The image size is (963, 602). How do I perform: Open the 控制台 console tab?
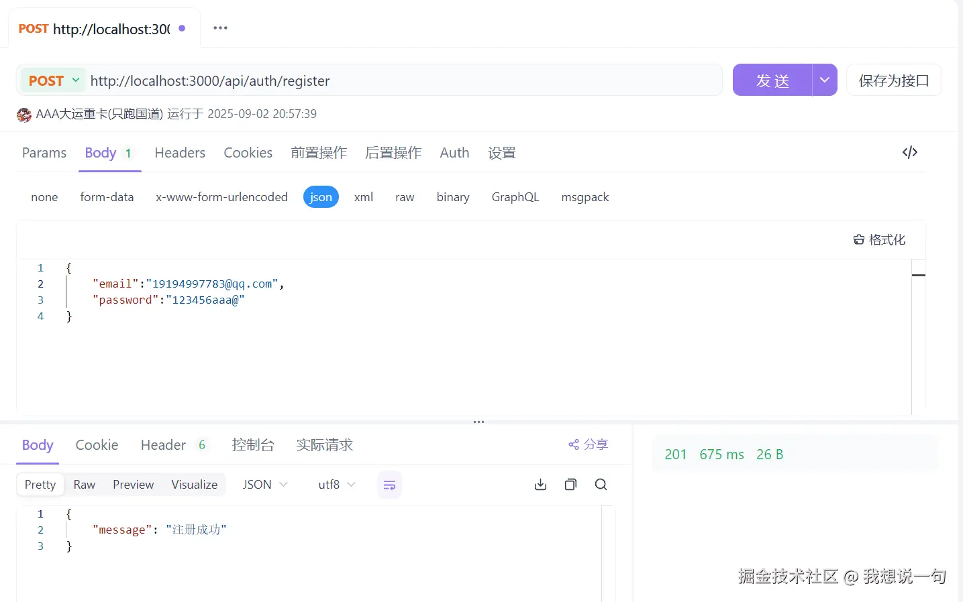coord(253,445)
